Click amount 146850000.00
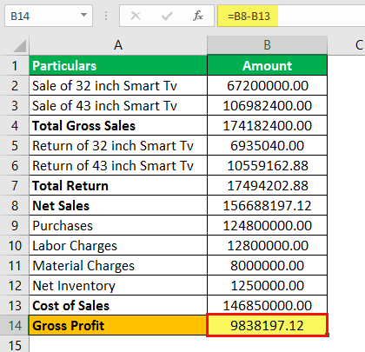The image size is (365, 352). (x=267, y=305)
